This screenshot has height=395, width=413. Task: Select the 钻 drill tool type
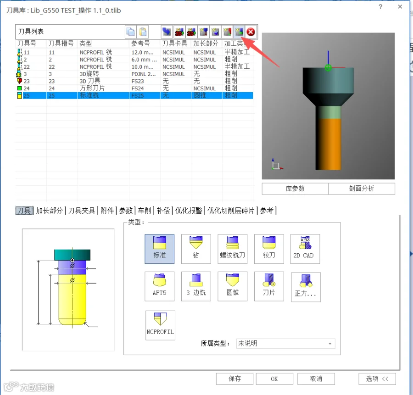[x=196, y=249]
